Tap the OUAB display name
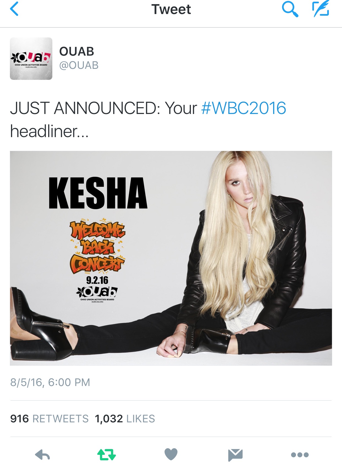This screenshot has height=473, width=342. click(x=77, y=51)
